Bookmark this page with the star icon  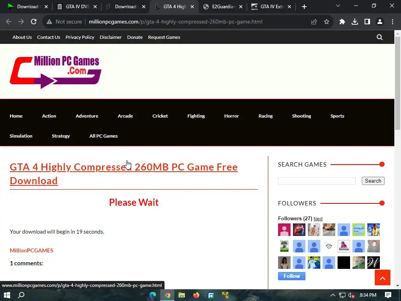(327, 22)
